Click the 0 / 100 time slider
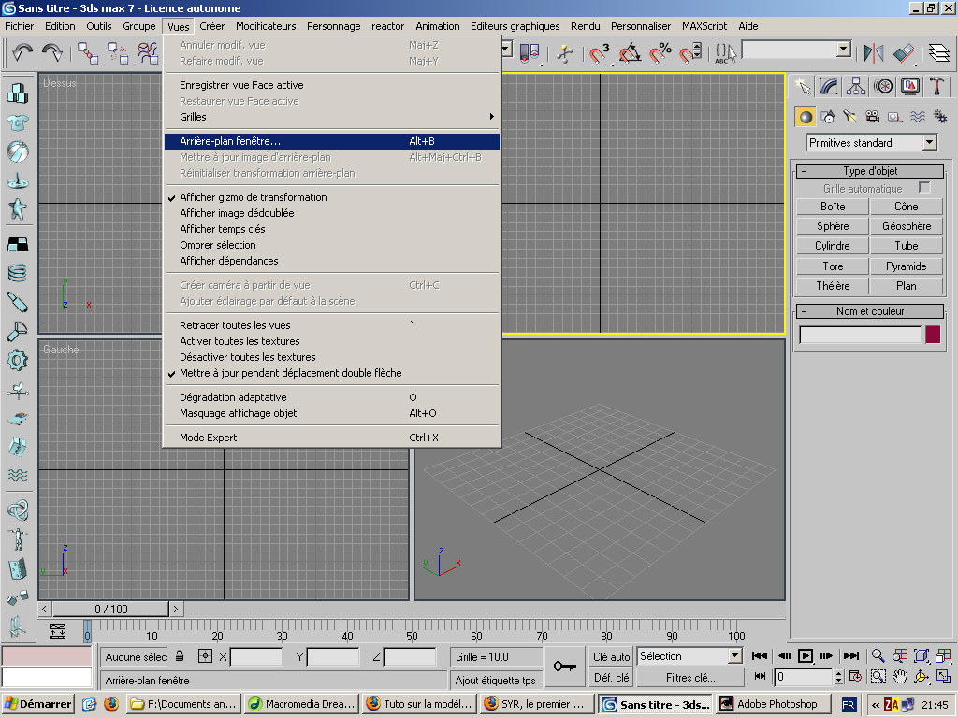The width and height of the screenshot is (958, 718). tap(111, 610)
